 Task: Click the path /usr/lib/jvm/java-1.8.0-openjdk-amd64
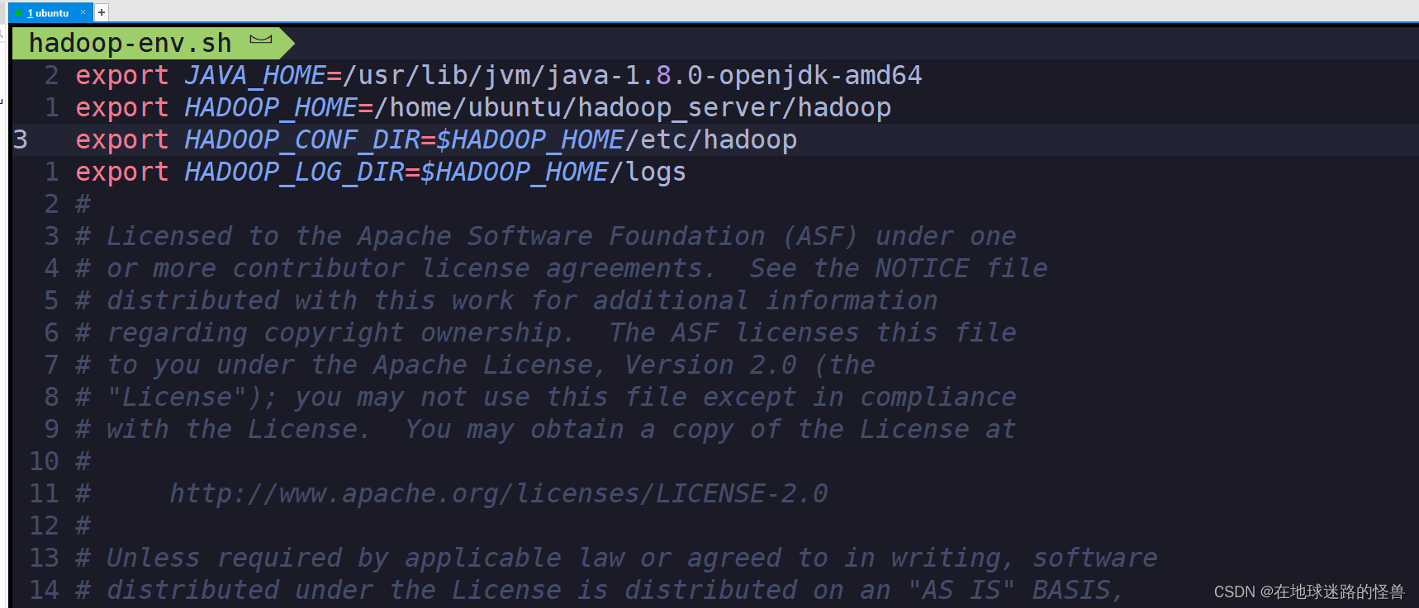632,75
